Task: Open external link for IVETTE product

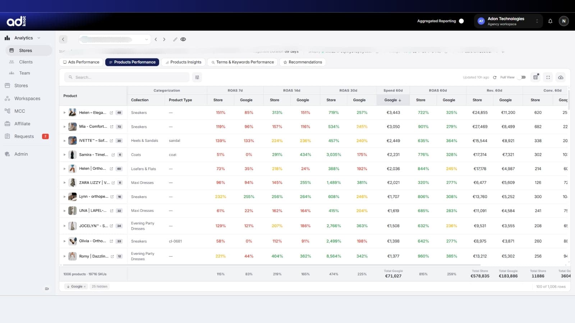Action: pos(111,141)
